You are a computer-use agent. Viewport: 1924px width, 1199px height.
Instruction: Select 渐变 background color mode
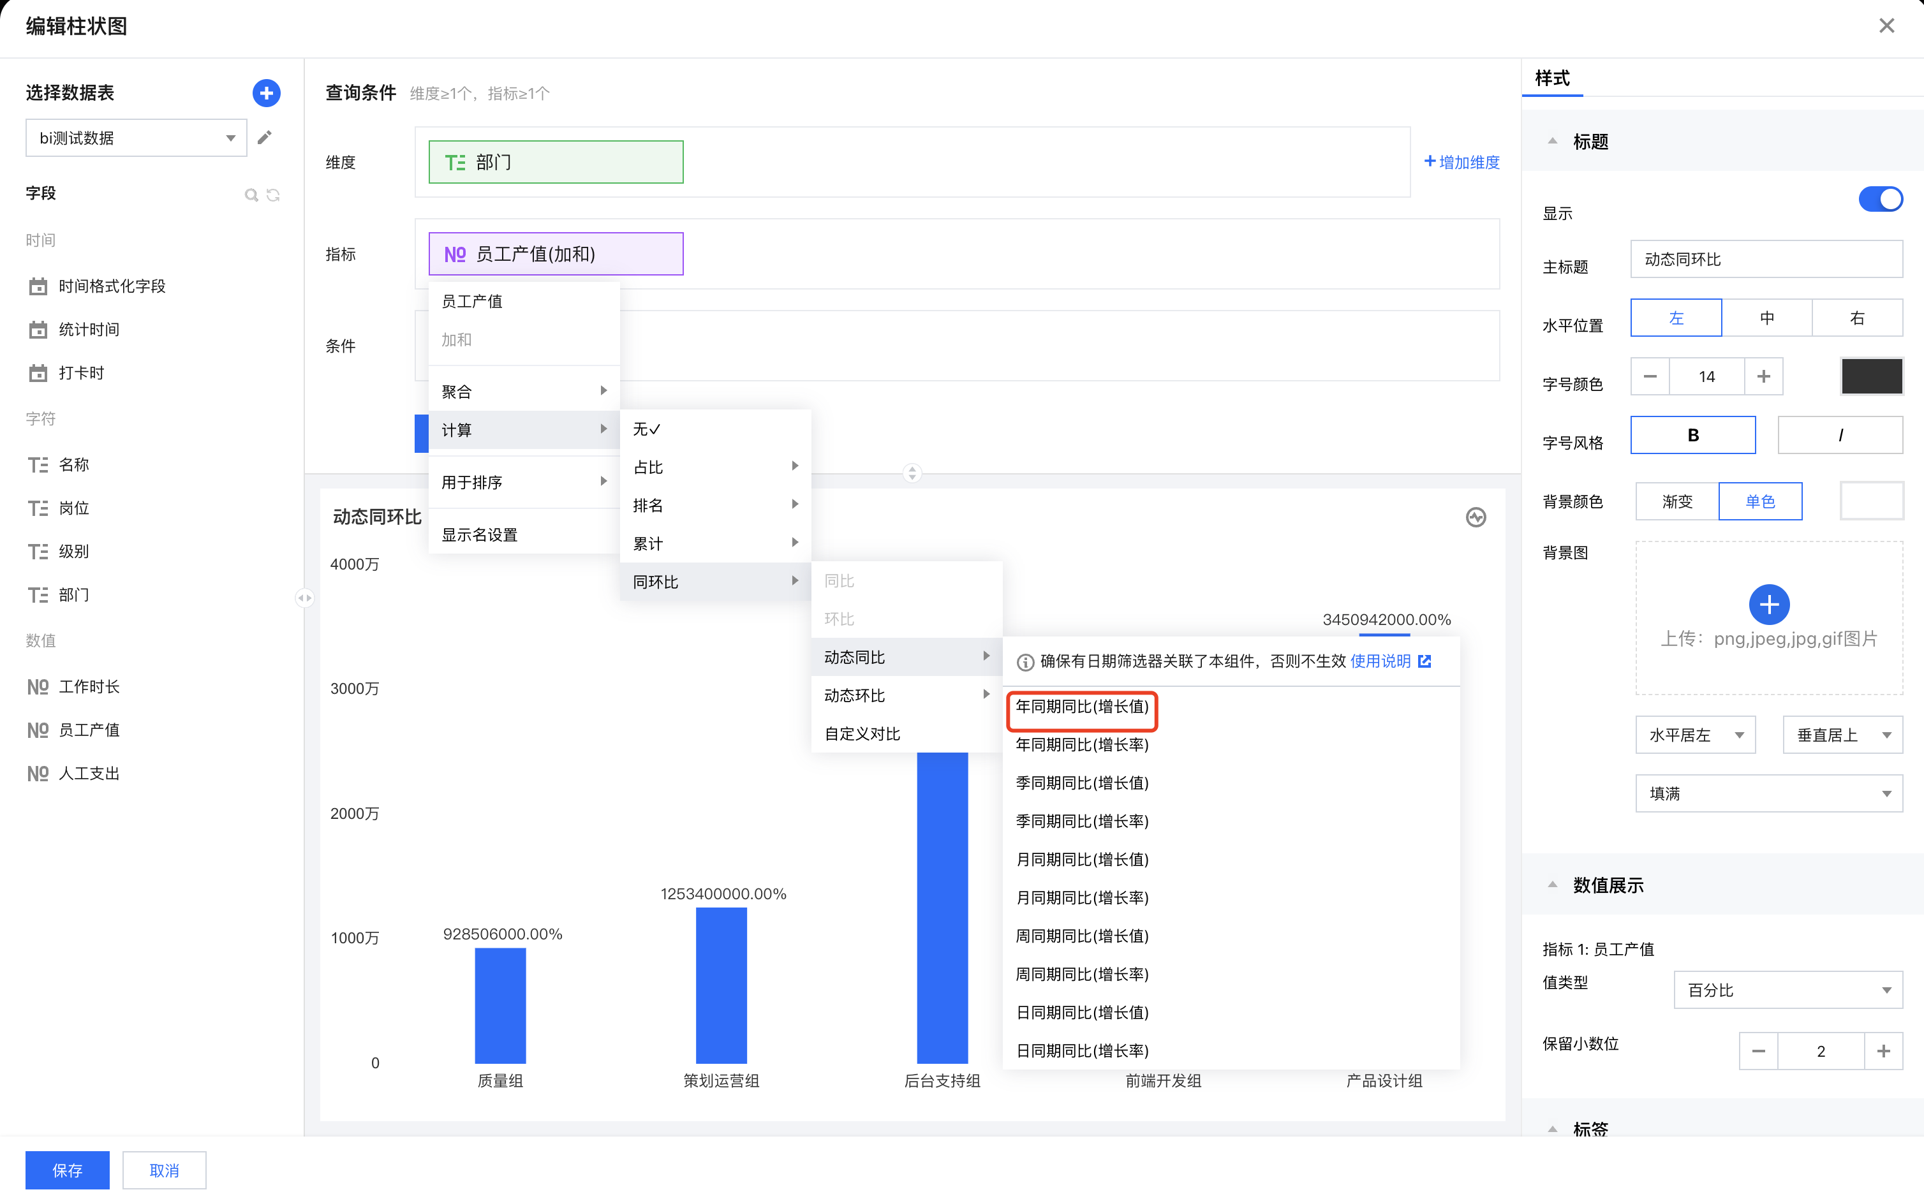coord(1676,501)
